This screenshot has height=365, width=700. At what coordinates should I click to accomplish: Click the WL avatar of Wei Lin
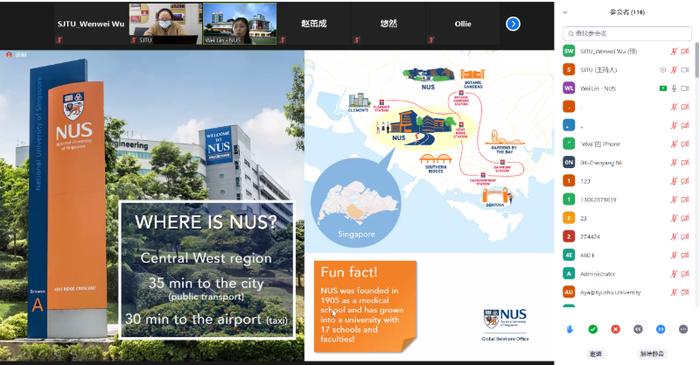coord(569,88)
